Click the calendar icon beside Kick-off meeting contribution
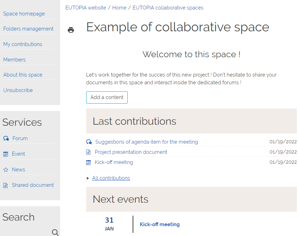The image size is (299, 236). 89,163
